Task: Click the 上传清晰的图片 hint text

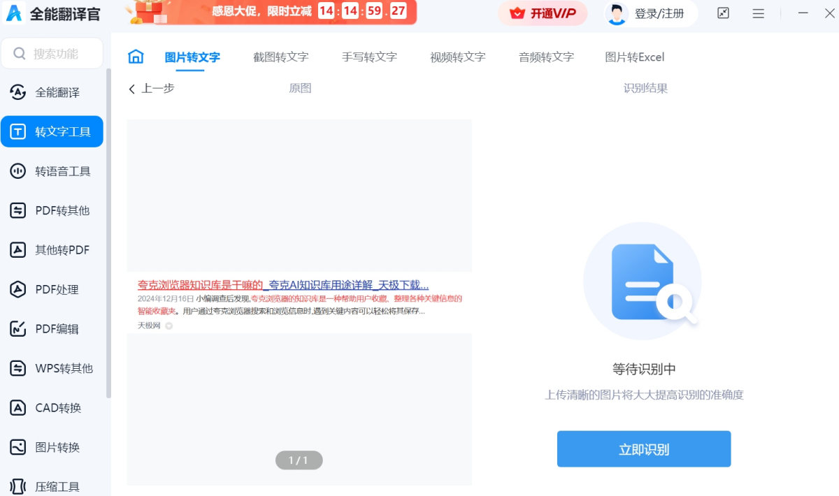Action: pos(644,395)
